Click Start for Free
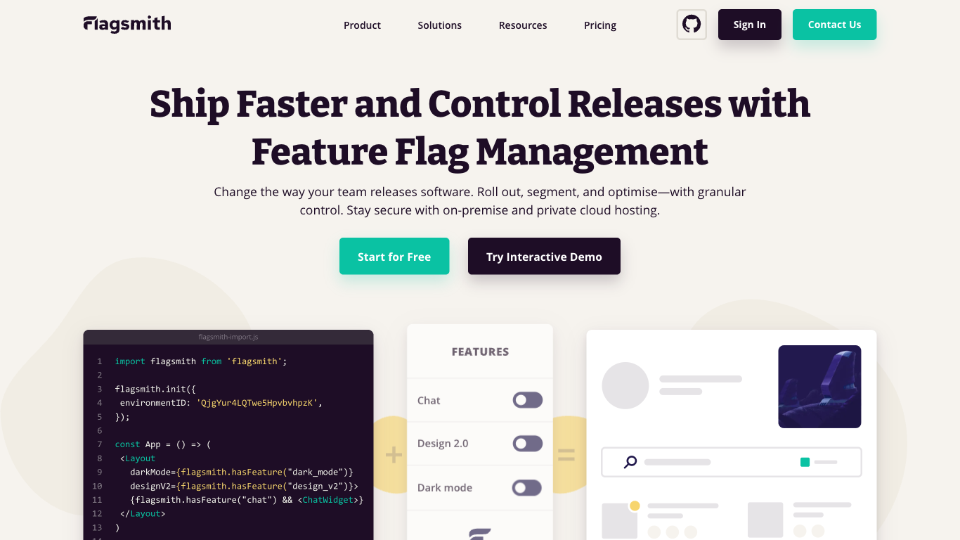The width and height of the screenshot is (960, 540). coord(394,256)
